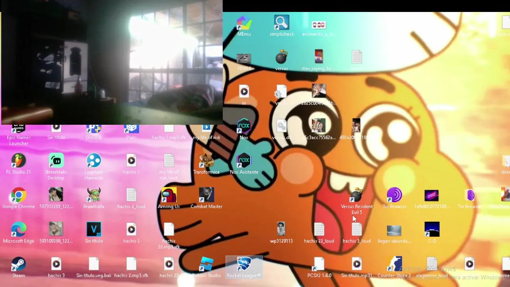Select the 593109388_122 image file

point(56,233)
